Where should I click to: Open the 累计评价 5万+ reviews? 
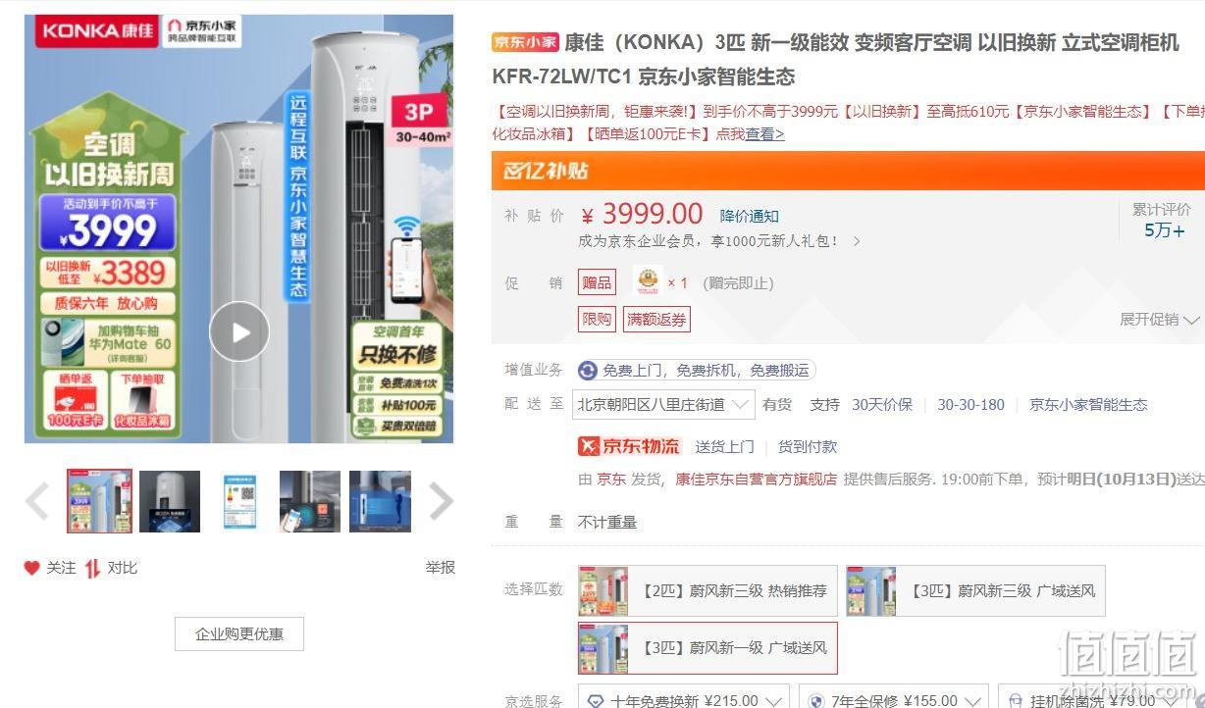click(1163, 221)
